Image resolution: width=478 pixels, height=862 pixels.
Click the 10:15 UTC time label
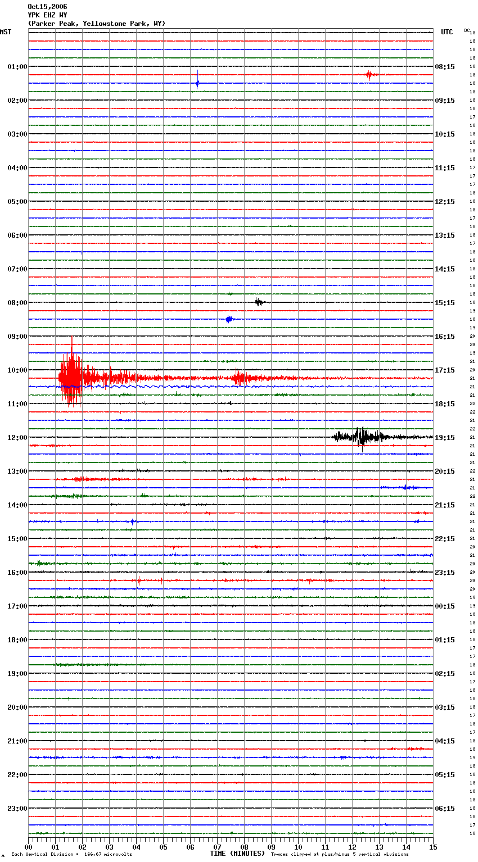coord(445,134)
